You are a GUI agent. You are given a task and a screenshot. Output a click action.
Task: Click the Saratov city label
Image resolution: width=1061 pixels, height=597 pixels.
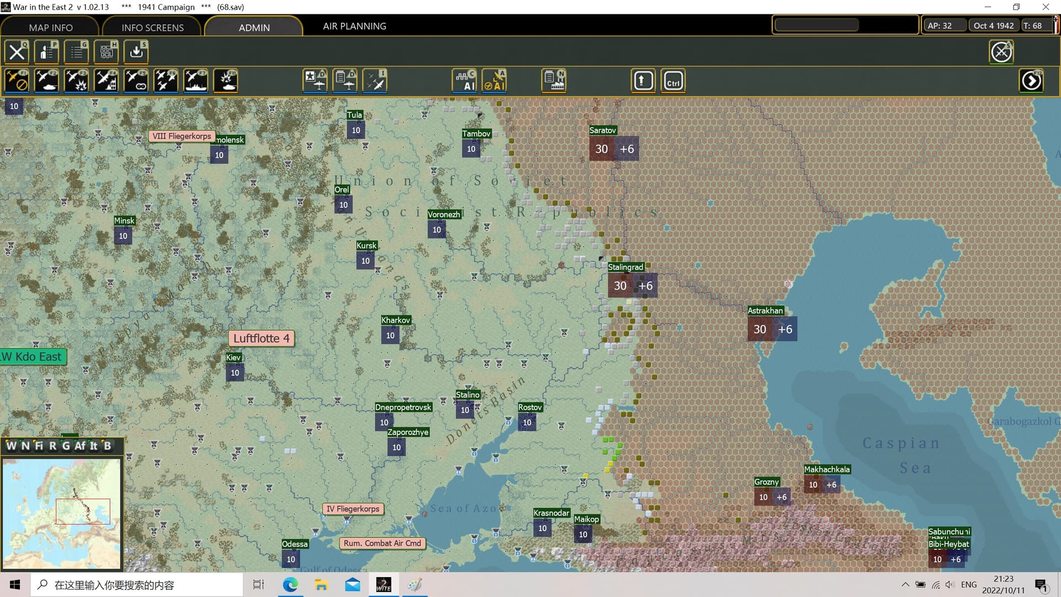tap(602, 130)
